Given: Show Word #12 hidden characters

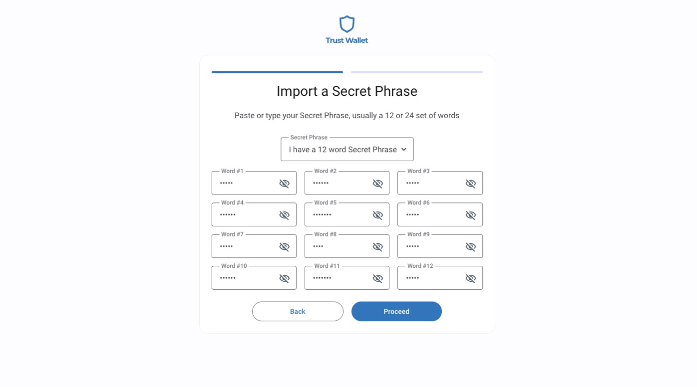Looking at the screenshot, I should (471, 278).
